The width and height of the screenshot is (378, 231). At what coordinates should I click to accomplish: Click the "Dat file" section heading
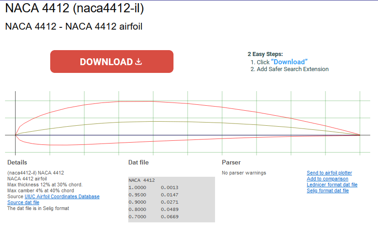point(138,163)
